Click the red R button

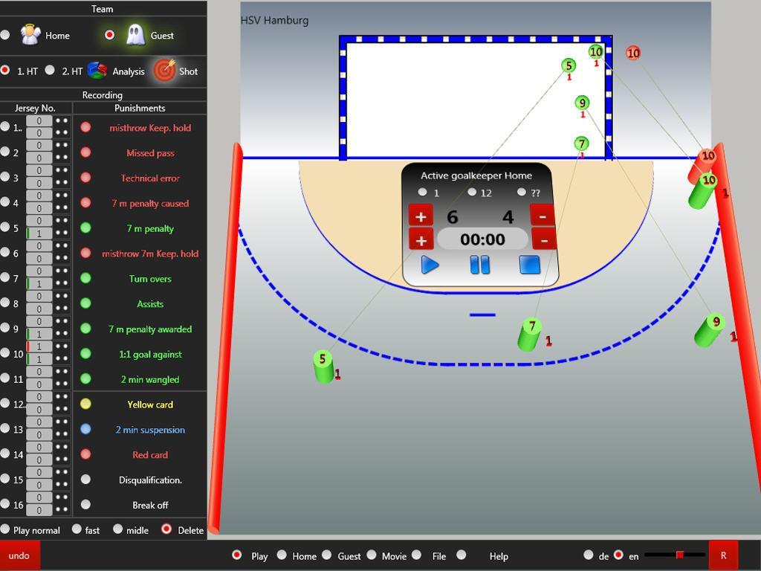point(724,555)
